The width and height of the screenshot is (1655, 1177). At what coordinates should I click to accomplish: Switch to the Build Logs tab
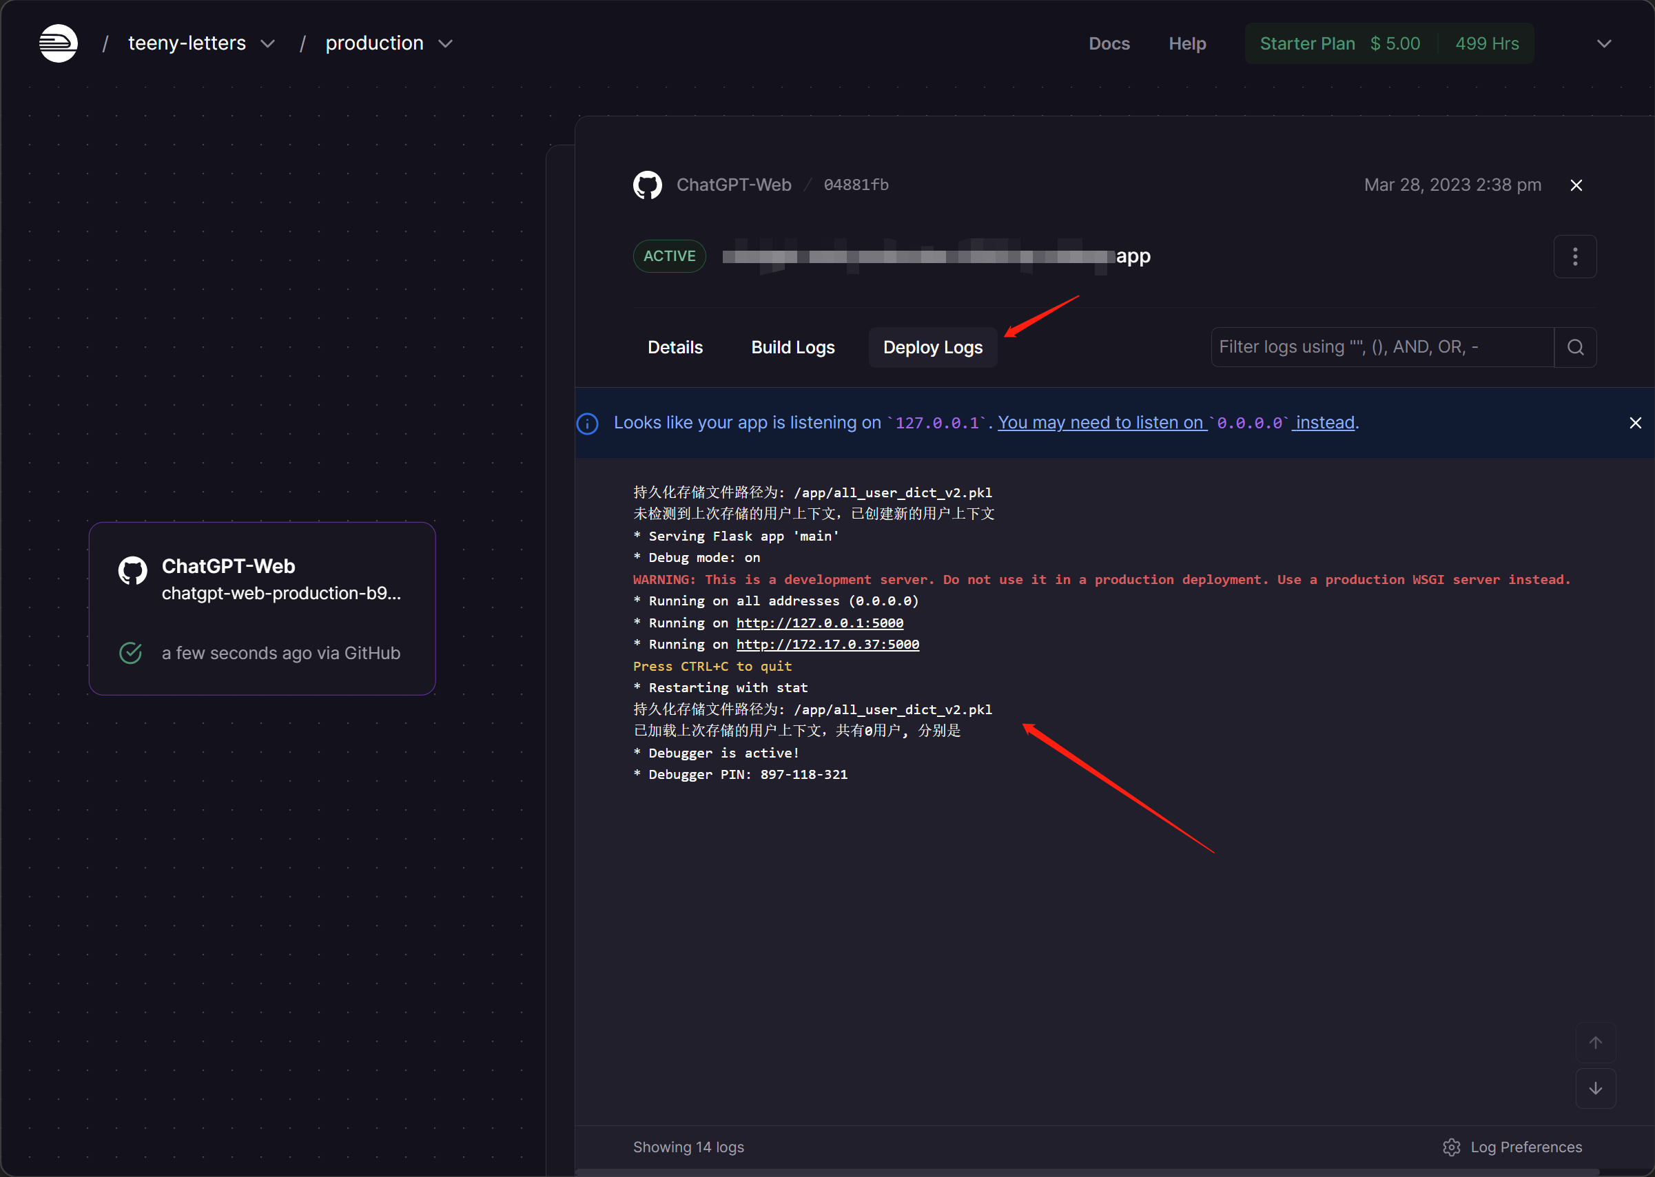click(793, 347)
